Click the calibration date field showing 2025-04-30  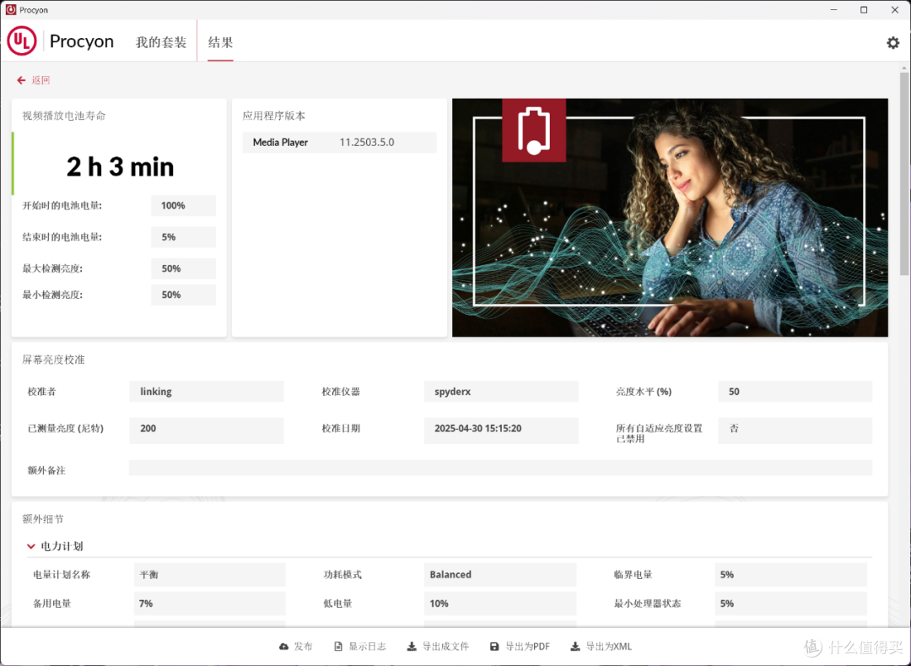click(x=501, y=430)
